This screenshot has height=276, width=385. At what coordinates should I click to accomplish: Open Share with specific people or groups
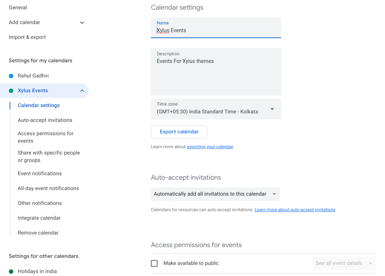(48, 156)
